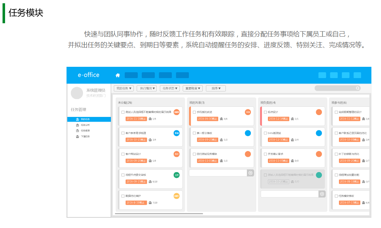Image resolution: width=381 pixels, height=228 pixels.
Task: Check the task due 2016-11-18
Action: point(123,112)
